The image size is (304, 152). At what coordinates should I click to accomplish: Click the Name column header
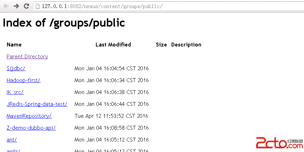(x=14, y=45)
